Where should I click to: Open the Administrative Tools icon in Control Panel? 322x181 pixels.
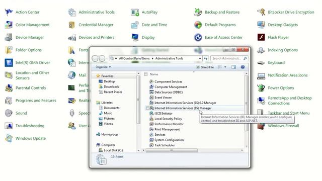click(72, 12)
